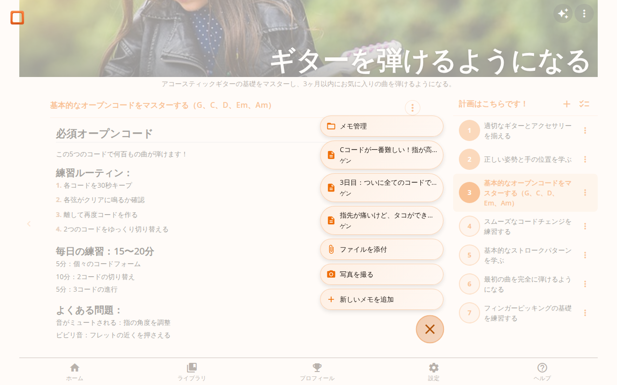617x385 pixels.
Task: Open メモ管理 folder menu entry
Action: point(382,126)
